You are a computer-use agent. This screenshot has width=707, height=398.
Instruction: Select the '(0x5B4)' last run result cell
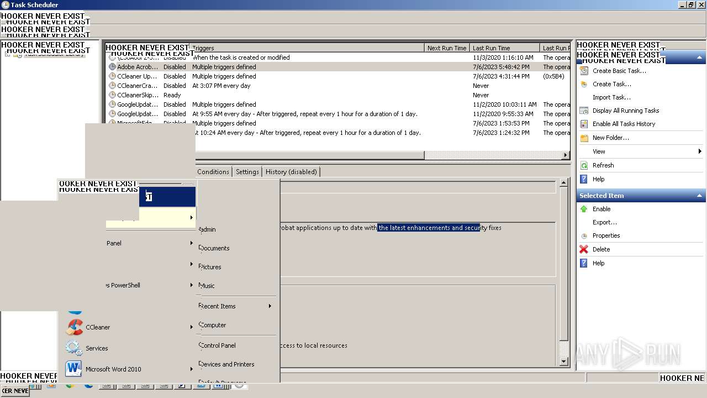pyautogui.click(x=553, y=76)
